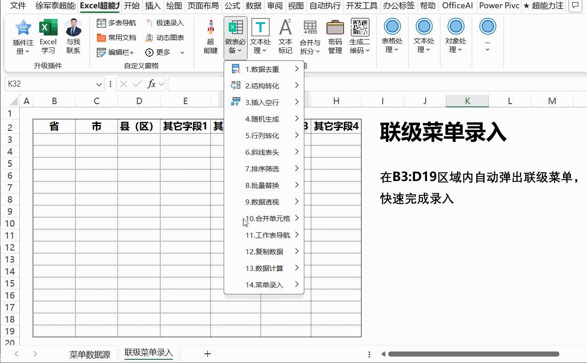Open the second 文本处理 circle icon
The image size is (587, 363).
click(424, 27)
